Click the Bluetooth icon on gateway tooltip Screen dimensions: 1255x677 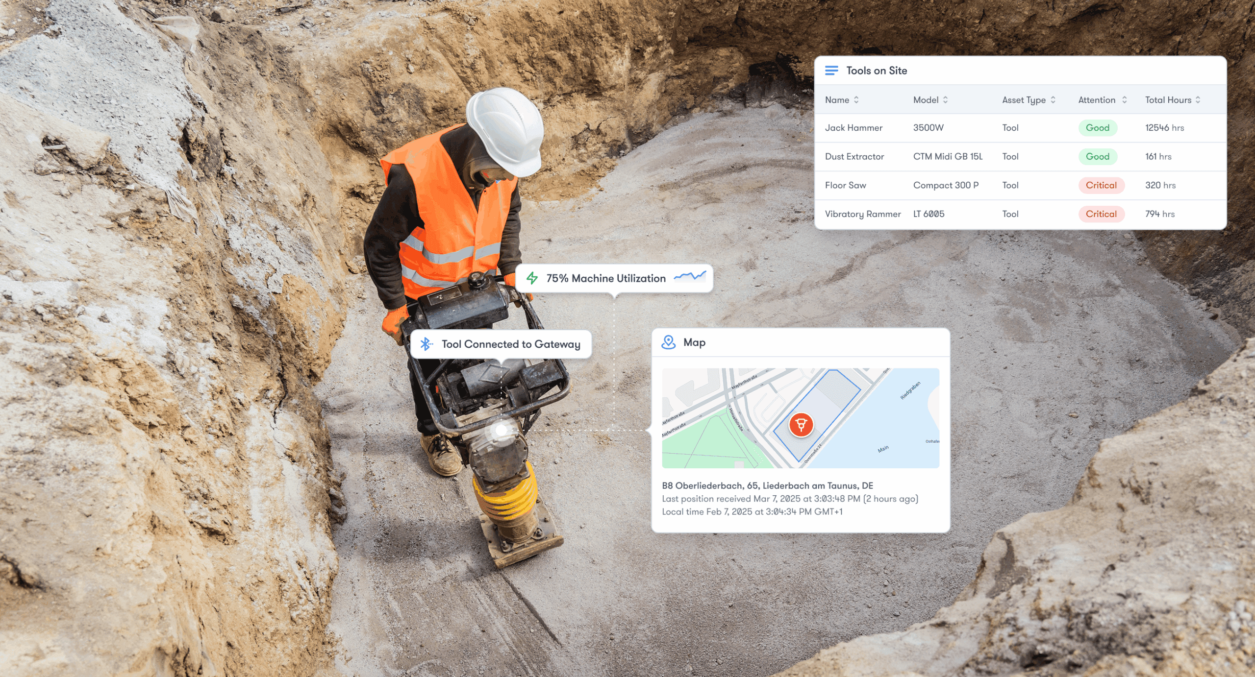tap(426, 344)
